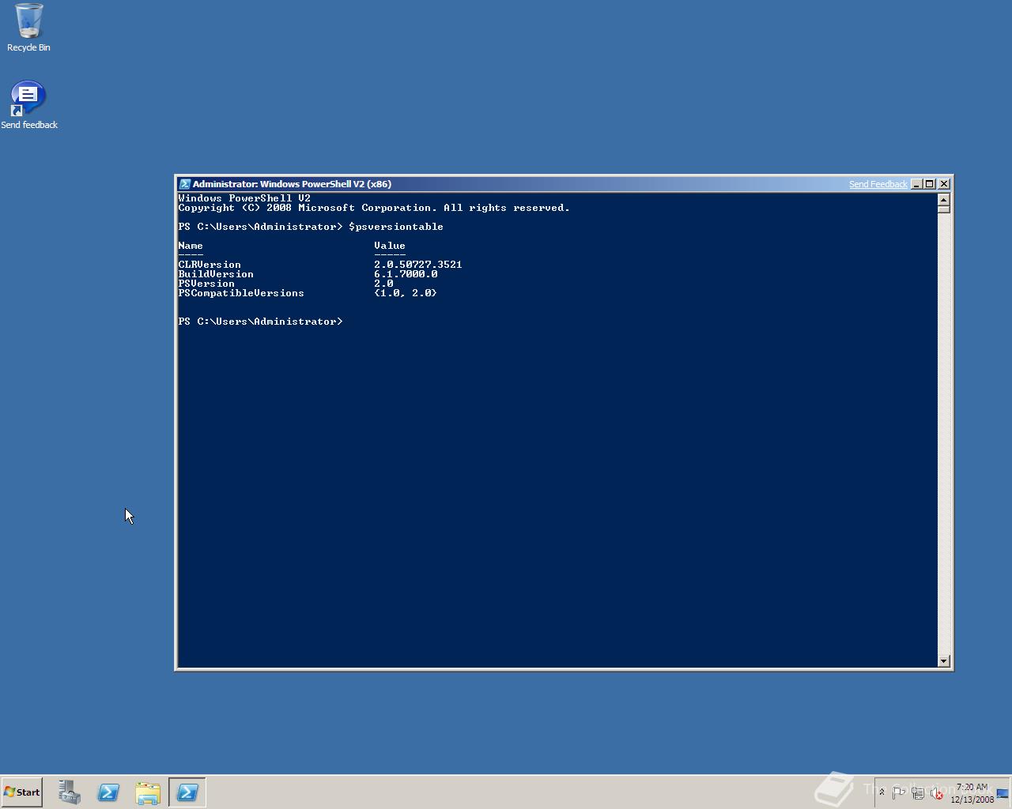Select the active PowerShell taskbar button
The width and height of the screenshot is (1012, 809).
[x=187, y=792]
